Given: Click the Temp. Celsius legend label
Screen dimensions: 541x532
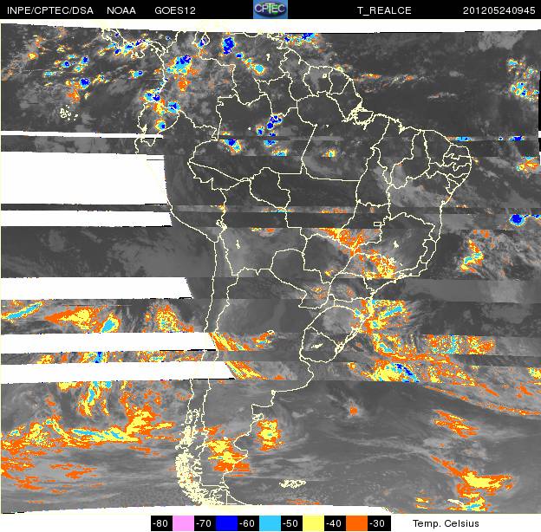Looking at the screenshot, I should (446, 523).
